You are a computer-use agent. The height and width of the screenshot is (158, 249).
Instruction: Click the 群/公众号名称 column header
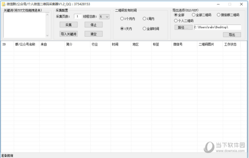tap(27, 44)
